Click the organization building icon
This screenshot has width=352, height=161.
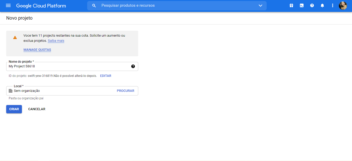coord(11,91)
